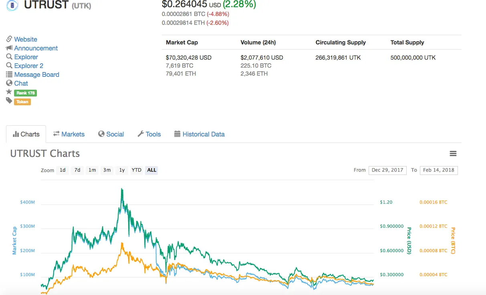Set chart zoom to 1y

click(x=122, y=170)
